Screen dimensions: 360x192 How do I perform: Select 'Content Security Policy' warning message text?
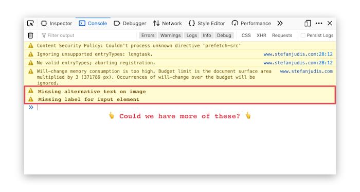point(139,45)
